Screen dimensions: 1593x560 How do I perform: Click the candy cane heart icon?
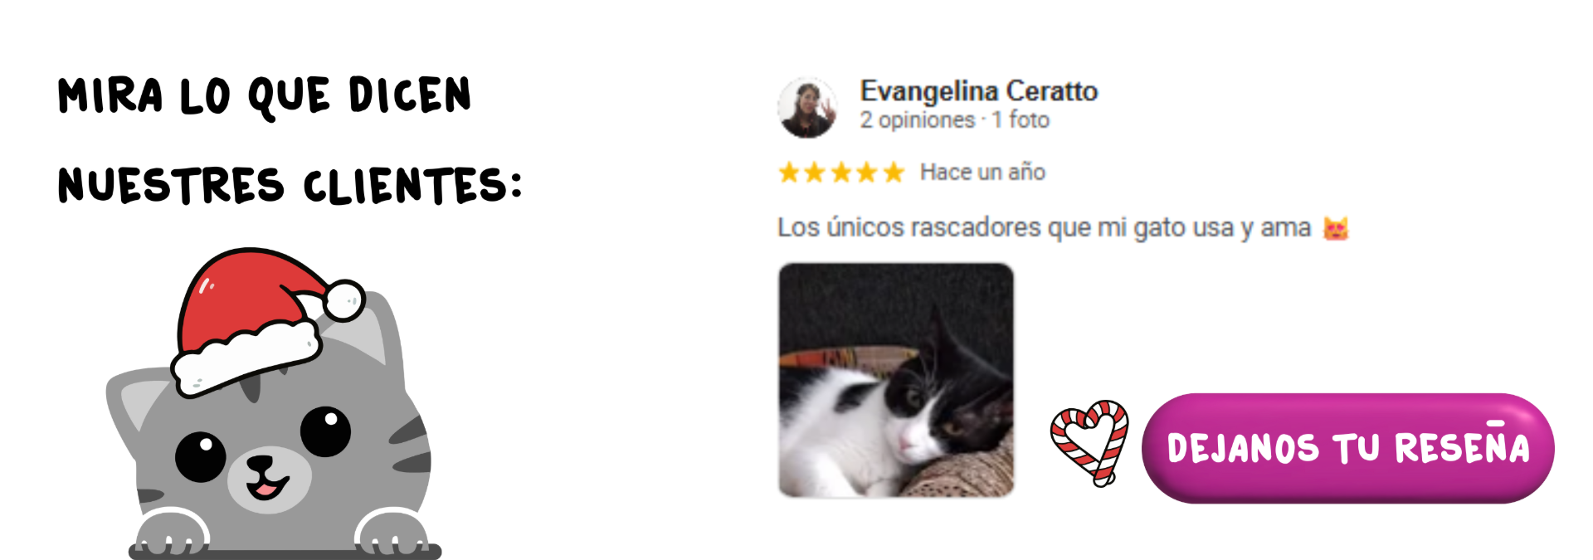[x=1089, y=443]
